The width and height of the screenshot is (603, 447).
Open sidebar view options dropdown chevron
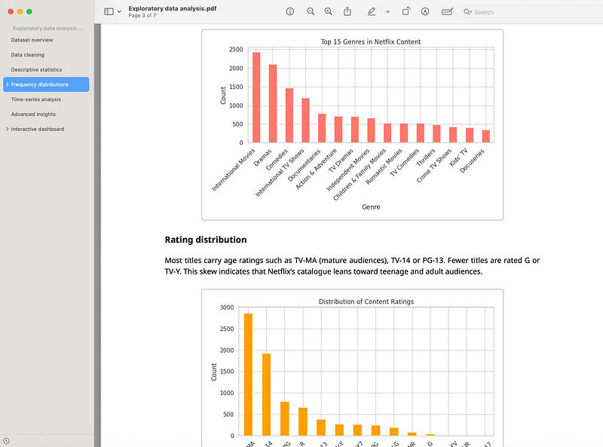(119, 12)
